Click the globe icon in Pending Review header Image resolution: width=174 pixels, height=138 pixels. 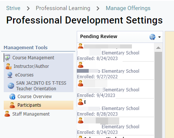(152, 37)
